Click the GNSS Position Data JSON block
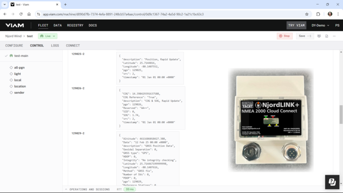The height and width of the screenshot is (193, 343). (x=148, y=159)
